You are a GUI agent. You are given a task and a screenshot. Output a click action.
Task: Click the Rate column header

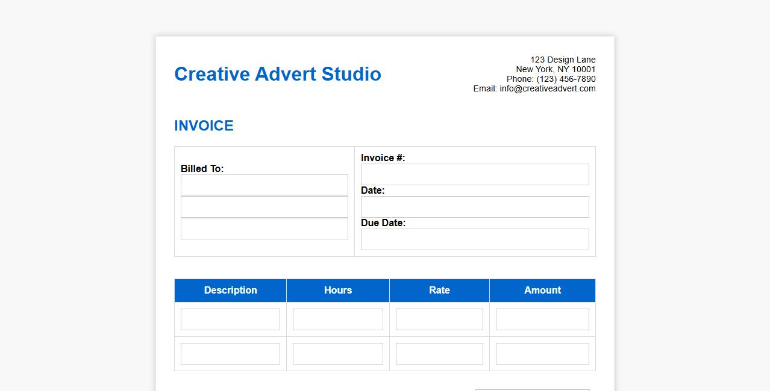439,290
